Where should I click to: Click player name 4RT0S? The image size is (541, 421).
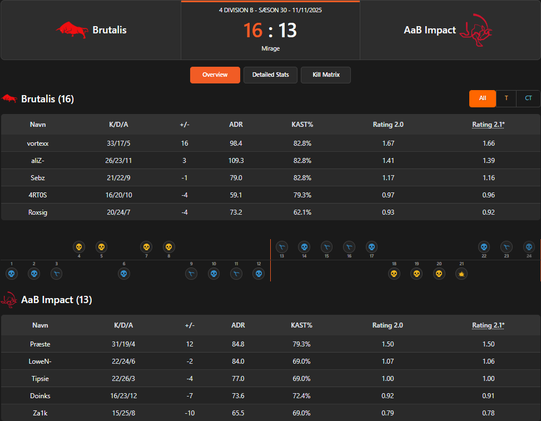(38, 195)
